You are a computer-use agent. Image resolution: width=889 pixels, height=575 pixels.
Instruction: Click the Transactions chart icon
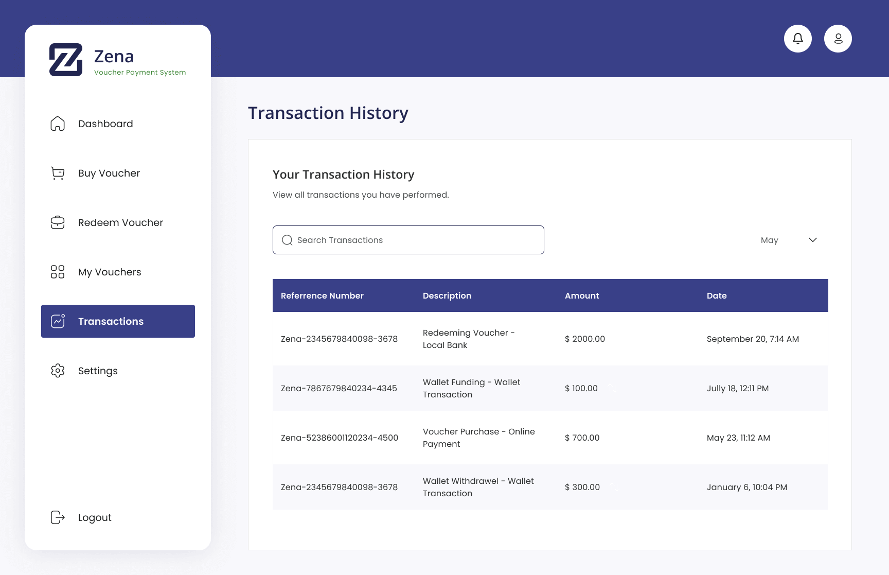[58, 321]
